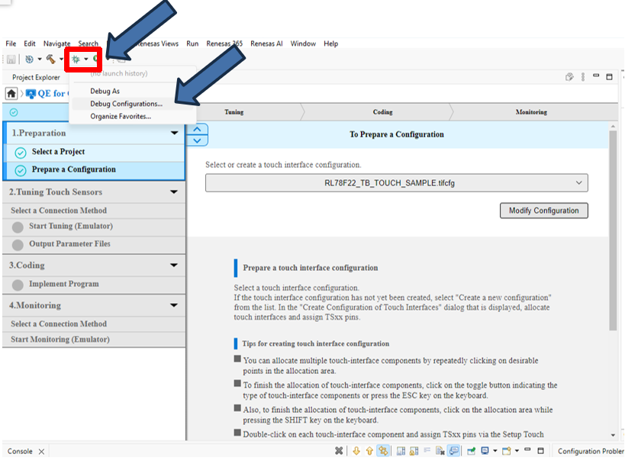Open the Debug launch dropdown arrow
This screenshot has width=625, height=467.
(86, 60)
